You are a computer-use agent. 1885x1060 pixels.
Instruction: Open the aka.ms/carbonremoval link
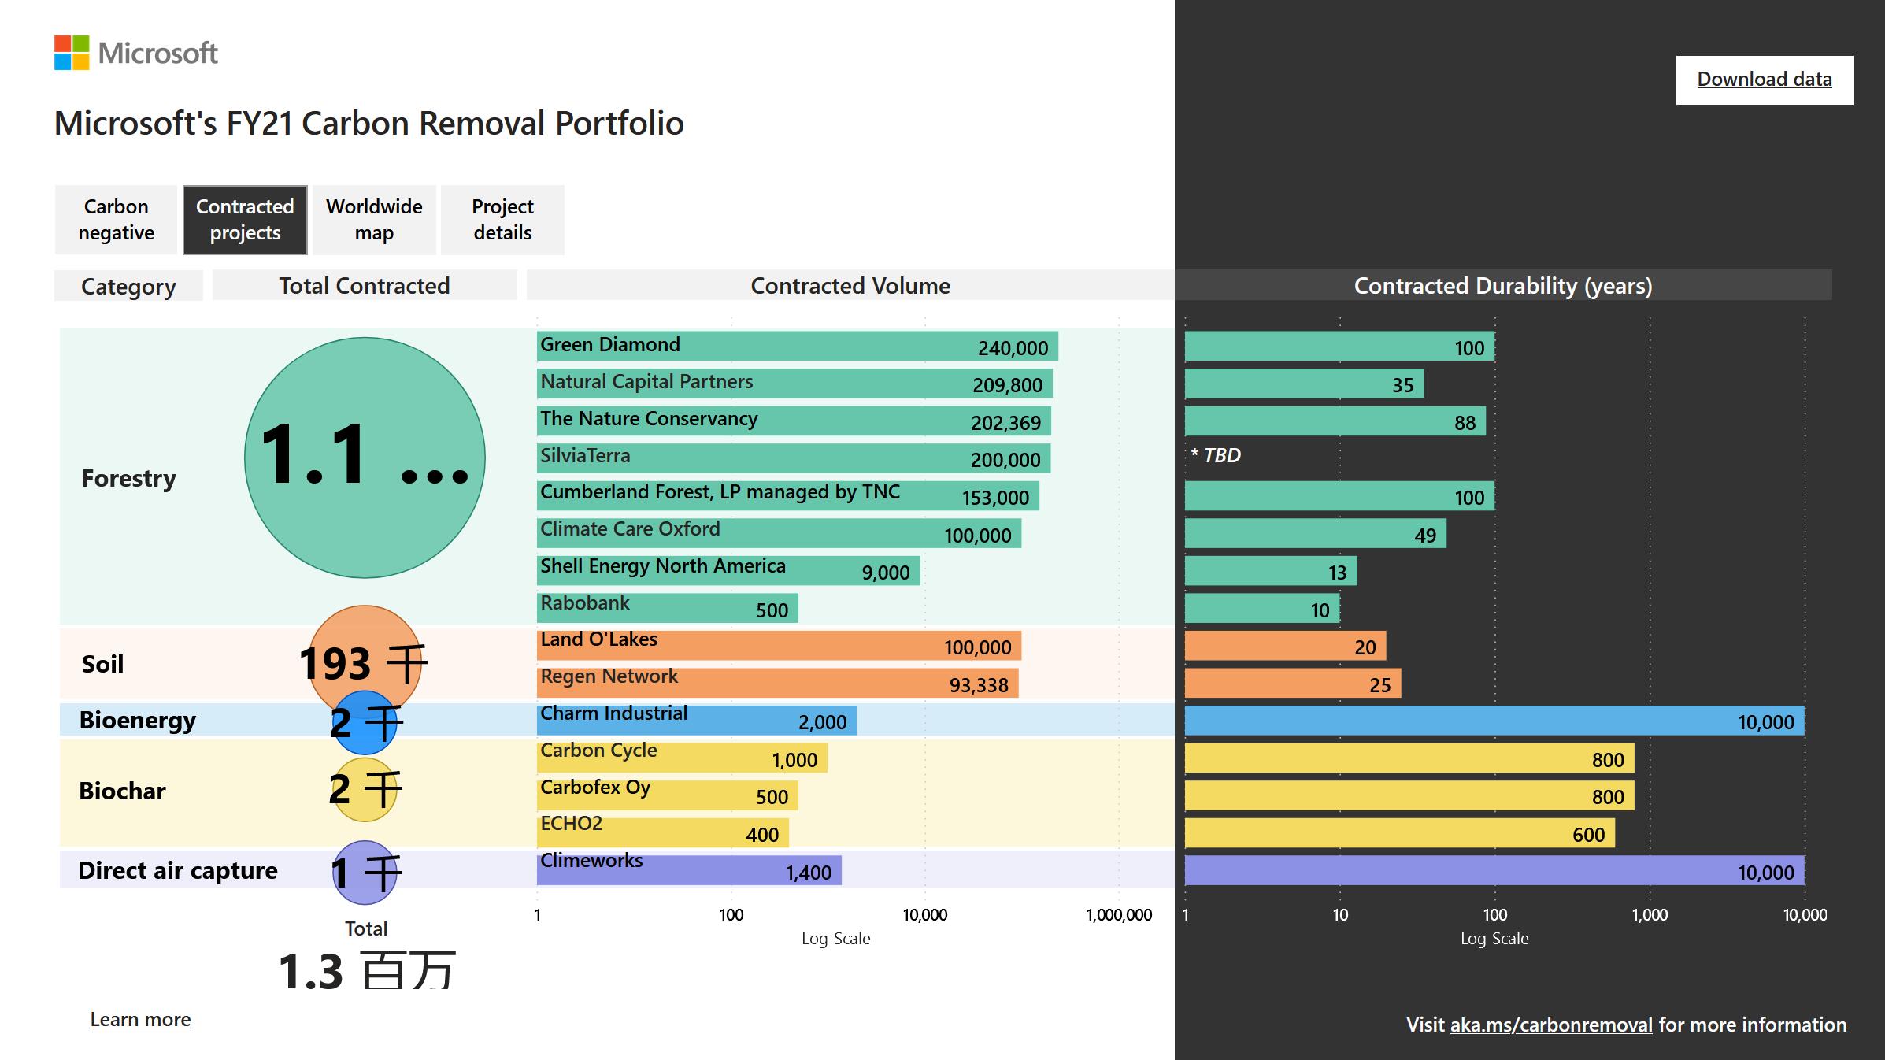pyautogui.click(x=1551, y=1025)
